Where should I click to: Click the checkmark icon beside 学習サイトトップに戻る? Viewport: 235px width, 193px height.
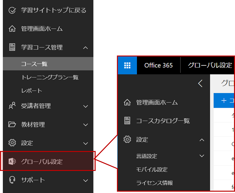tap(12, 11)
